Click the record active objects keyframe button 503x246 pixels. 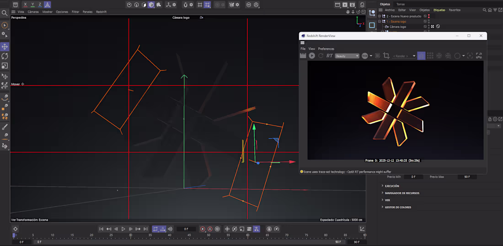pos(203,229)
